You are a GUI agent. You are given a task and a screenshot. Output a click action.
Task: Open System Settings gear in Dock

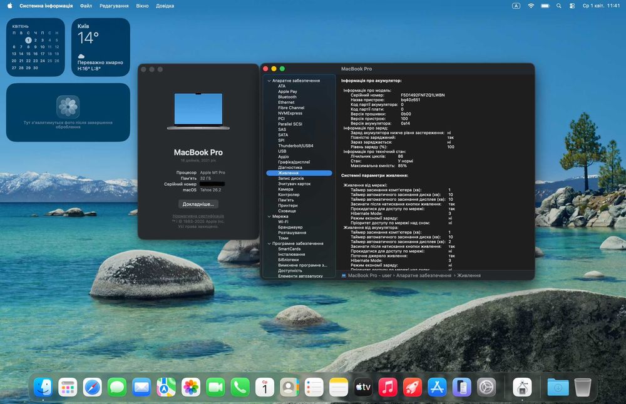486,387
